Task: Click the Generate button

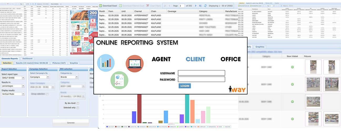Action: (x=71, y=123)
